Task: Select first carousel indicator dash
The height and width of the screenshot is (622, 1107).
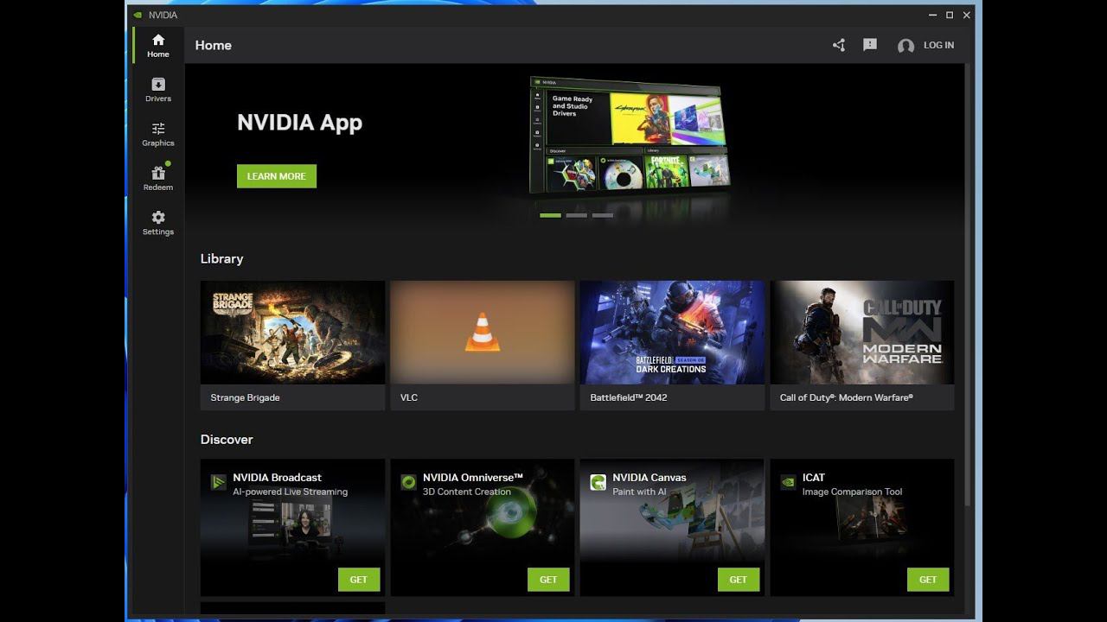Action: (550, 215)
